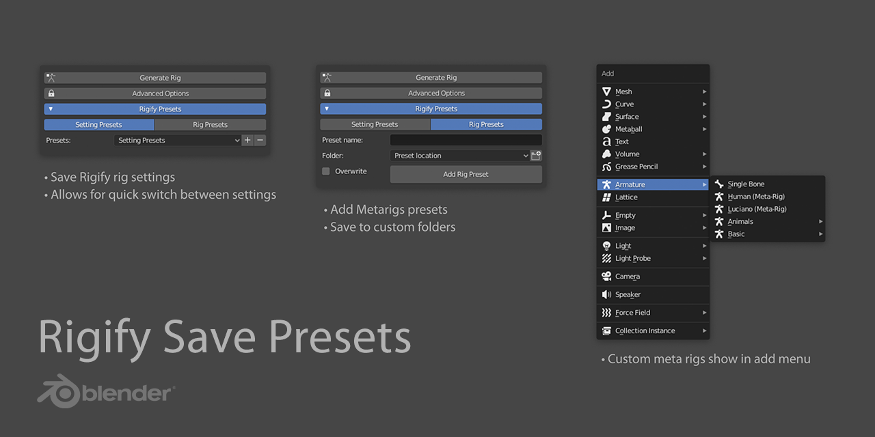Click the Luciano (Meta-Rig) armature icon

(x=719, y=209)
